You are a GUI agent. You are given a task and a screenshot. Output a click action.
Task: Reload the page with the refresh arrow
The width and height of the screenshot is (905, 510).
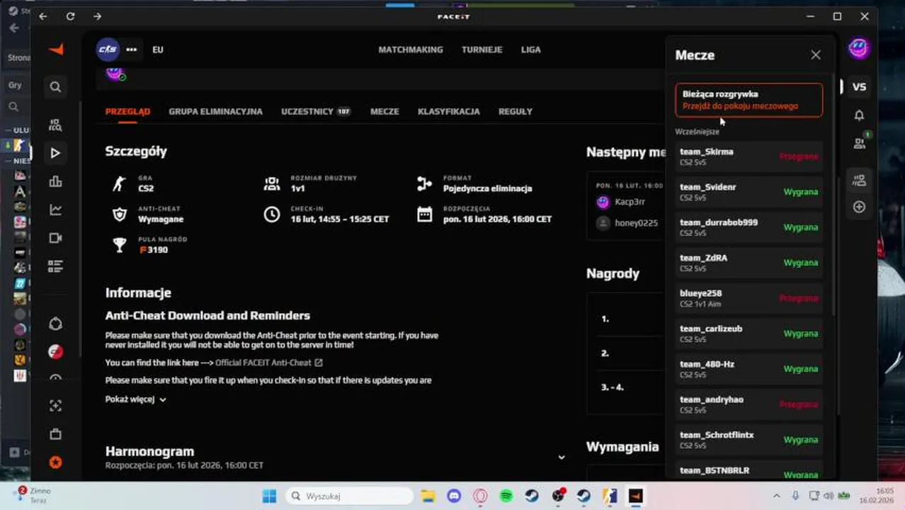[x=70, y=16]
